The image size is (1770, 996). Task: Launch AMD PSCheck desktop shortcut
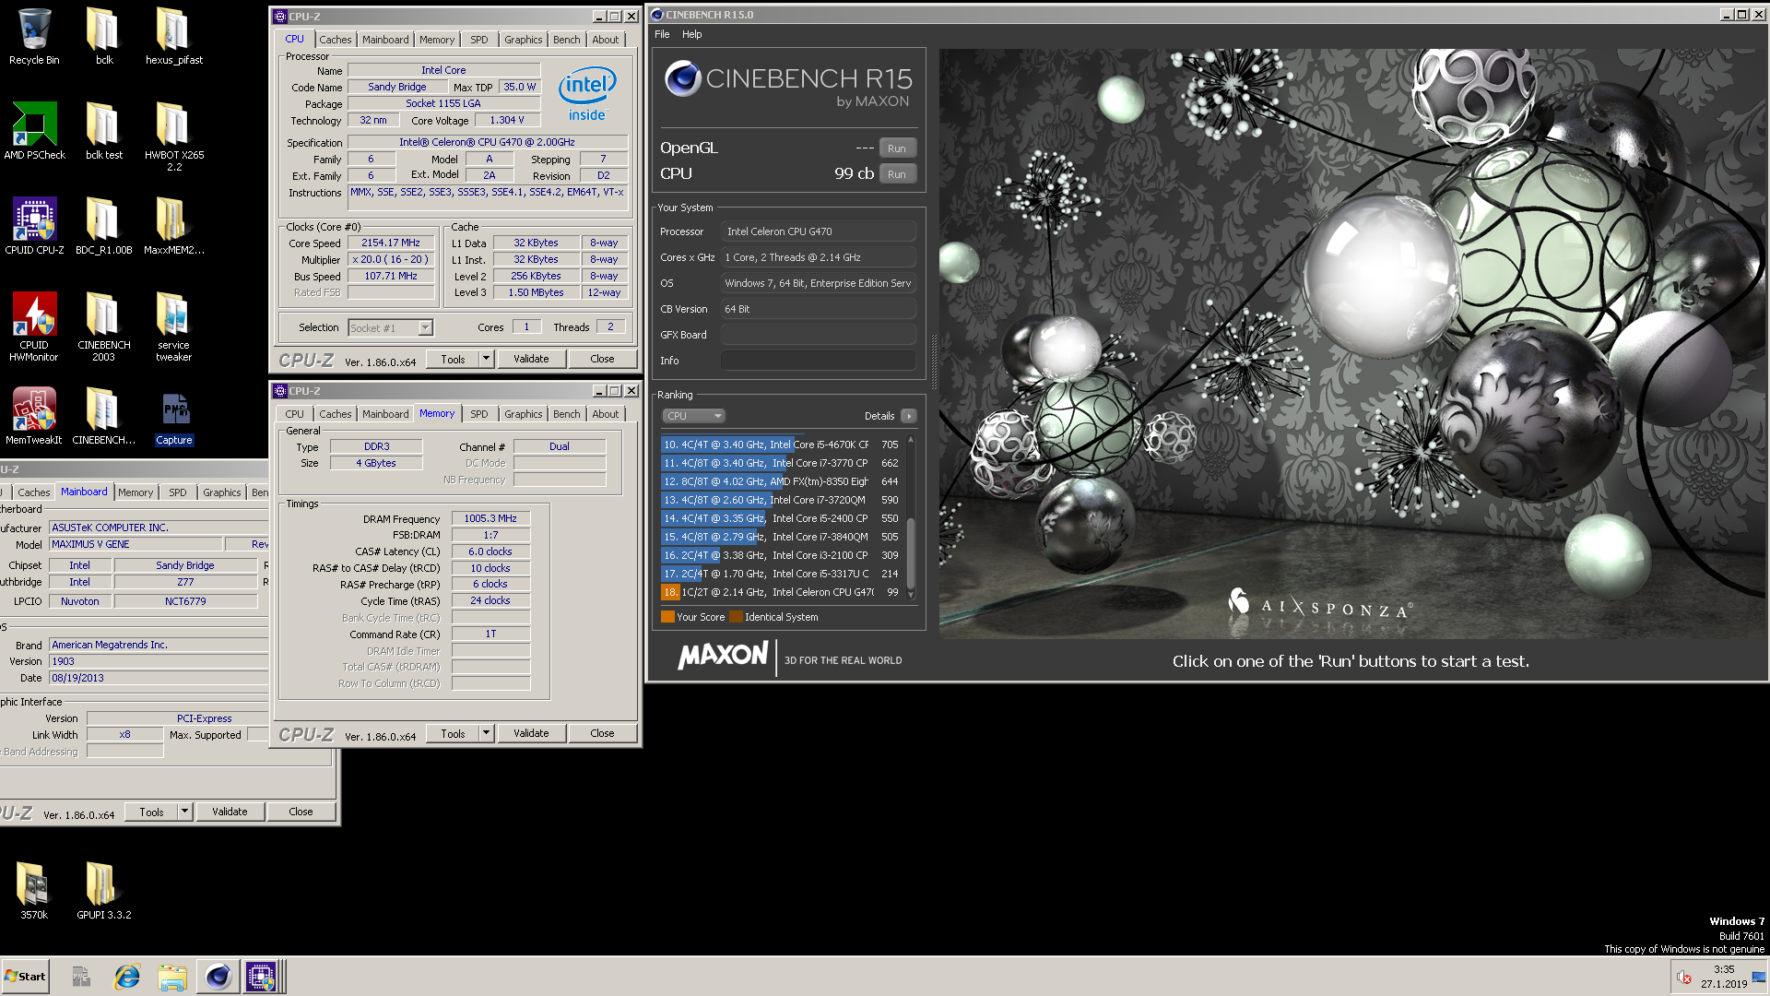coord(34,131)
